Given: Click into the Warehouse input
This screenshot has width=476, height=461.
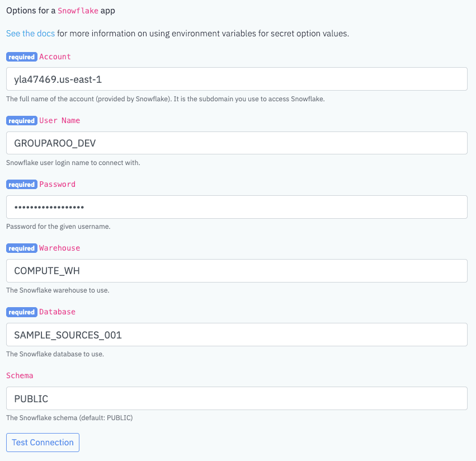Looking at the screenshot, I should (x=237, y=271).
